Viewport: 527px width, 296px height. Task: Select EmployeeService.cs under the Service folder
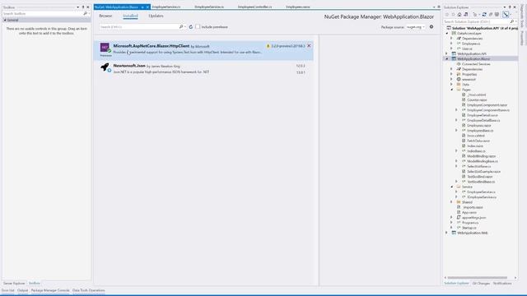pos(481,192)
